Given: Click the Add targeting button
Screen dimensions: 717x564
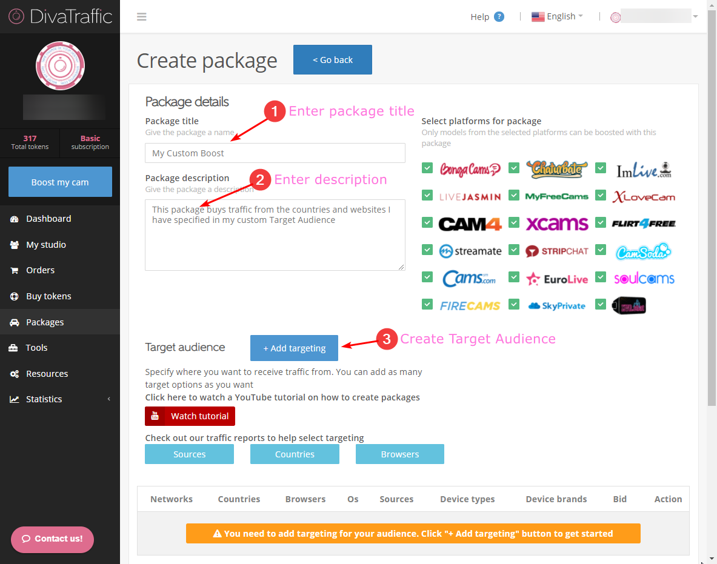Looking at the screenshot, I should pos(294,348).
